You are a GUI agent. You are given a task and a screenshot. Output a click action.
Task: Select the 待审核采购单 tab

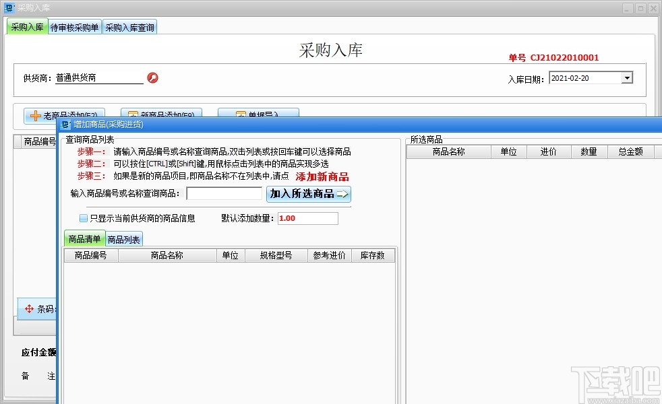pyautogui.click(x=74, y=27)
